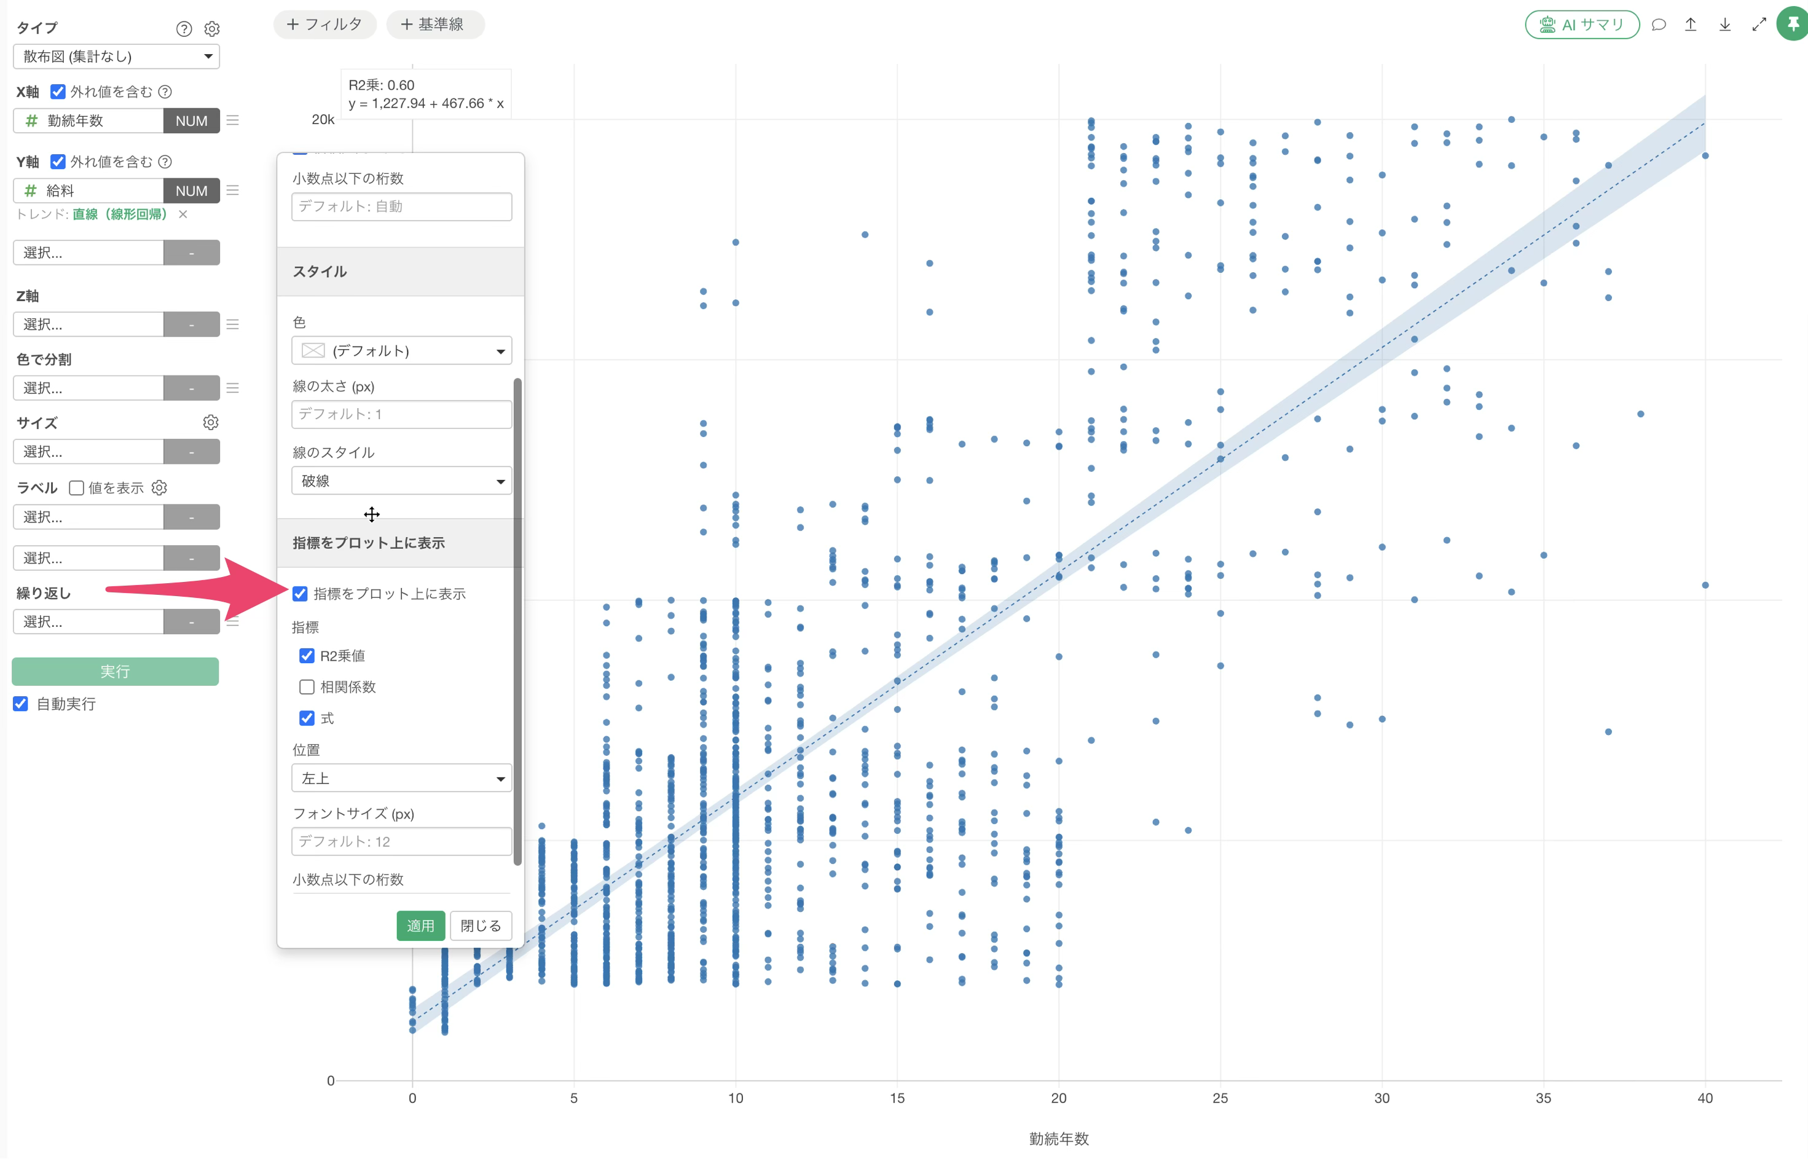Enable the 相関係数 checkbox
Screen dimensions: 1808x1159
click(307, 686)
